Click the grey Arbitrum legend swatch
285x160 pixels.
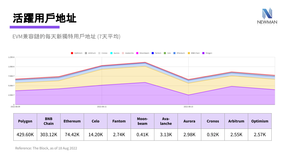pos(86,53)
